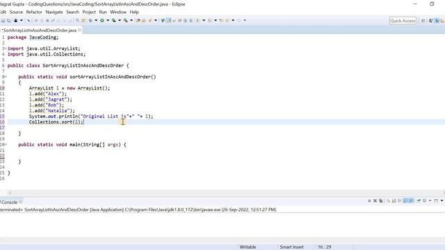Click the l.add("Natalia"); code line
This screenshot has width=445, height=250.
52,110
